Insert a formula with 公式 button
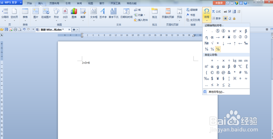This screenshot has height=139, width=273. tap(216, 12)
